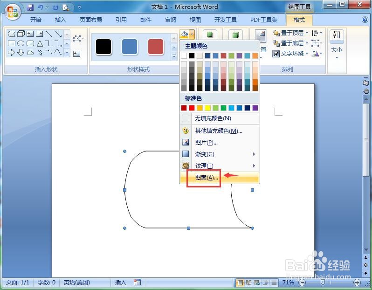Open the 页面布局 ribbon tab
The image size is (372, 290).
click(x=90, y=20)
